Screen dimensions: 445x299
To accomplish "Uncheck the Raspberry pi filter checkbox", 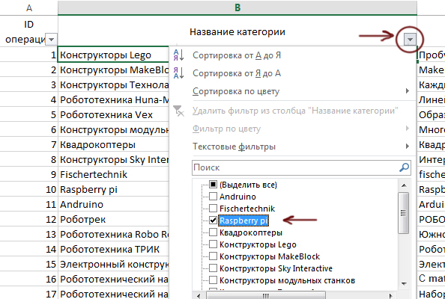I will click(213, 221).
